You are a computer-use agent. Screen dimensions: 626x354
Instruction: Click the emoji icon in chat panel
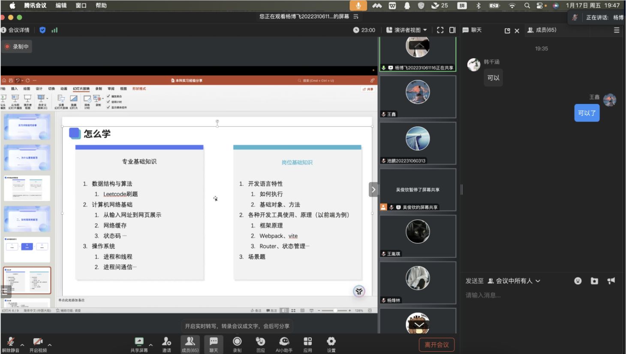click(578, 281)
